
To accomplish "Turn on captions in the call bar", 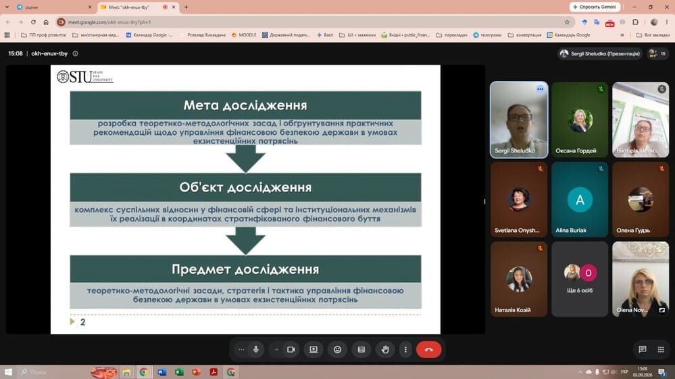I will [x=361, y=350].
